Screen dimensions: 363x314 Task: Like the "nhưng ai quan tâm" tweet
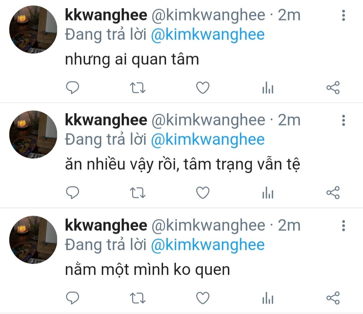pos(203,88)
